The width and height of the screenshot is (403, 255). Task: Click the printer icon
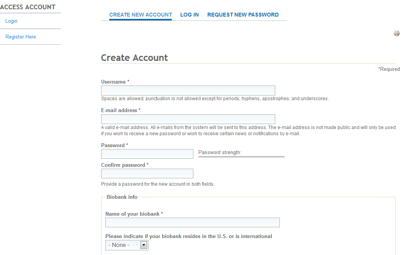click(396, 34)
